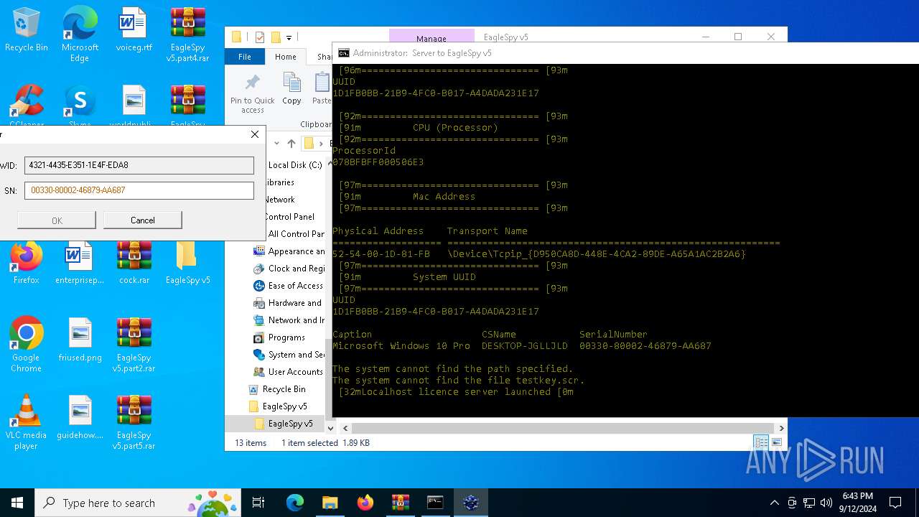Select the enterprisep Word document icon
This screenshot has width=919, height=517.
(x=80, y=262)
